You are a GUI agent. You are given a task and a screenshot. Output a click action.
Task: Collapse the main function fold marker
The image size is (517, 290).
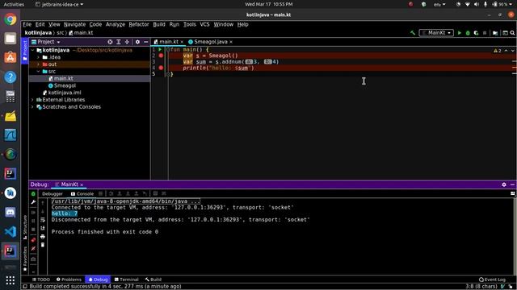point(168,50)
